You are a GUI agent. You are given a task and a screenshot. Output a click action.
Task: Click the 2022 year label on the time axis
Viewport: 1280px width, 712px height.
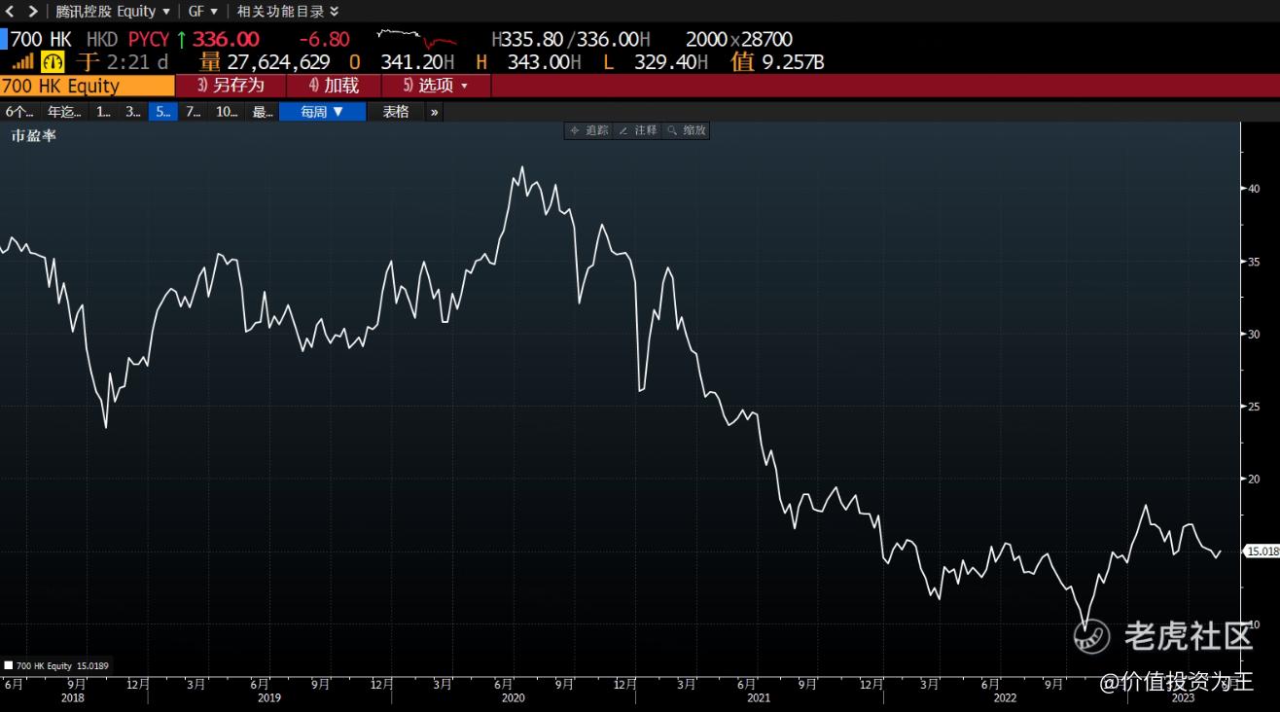(x=1005, y=697)
